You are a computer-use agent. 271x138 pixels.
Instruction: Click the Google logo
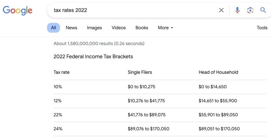[x=18, y=10]
